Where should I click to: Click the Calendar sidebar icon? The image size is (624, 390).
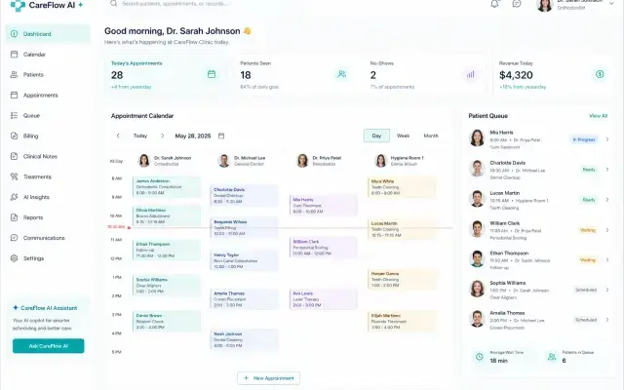click(x=14, y=55)
